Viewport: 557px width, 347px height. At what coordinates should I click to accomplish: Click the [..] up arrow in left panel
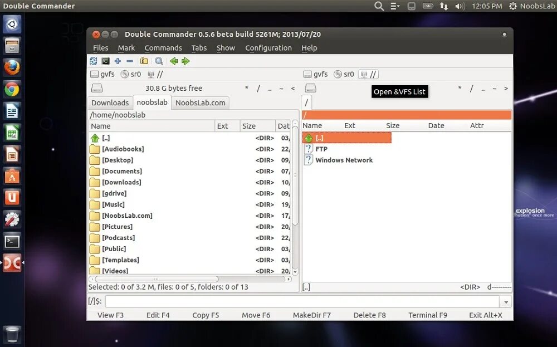pos(95,138)
